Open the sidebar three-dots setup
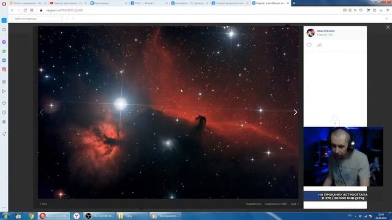Viewport: 392px width, 220px height. tap(4, 208)
